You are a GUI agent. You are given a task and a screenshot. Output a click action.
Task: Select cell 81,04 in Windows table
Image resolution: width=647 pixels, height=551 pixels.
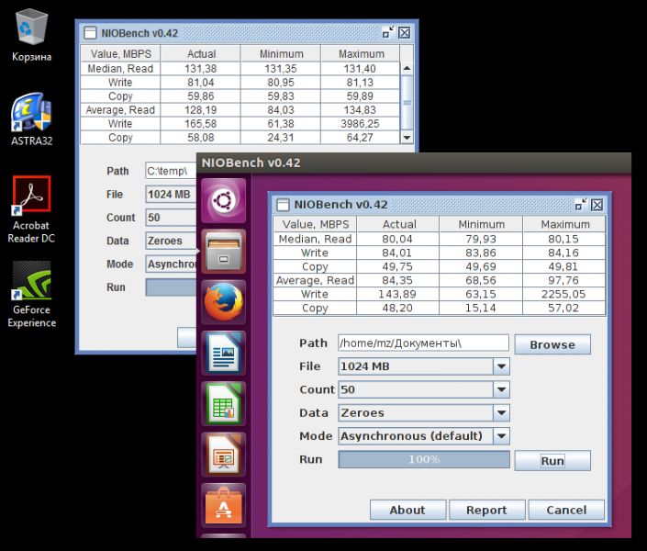click(201, 83)
